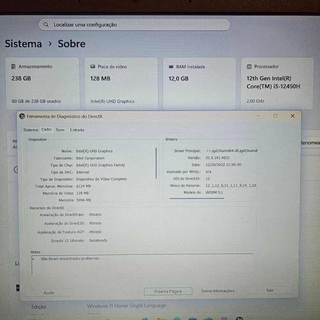
Task: Click the 'Edição' label in Settings
Action: [39, 307]
